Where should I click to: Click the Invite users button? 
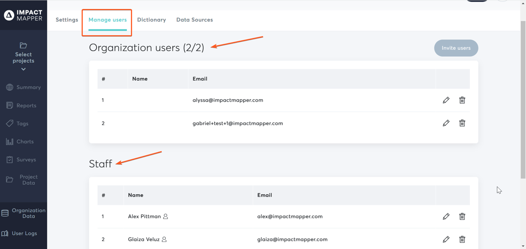click(456, 48)
